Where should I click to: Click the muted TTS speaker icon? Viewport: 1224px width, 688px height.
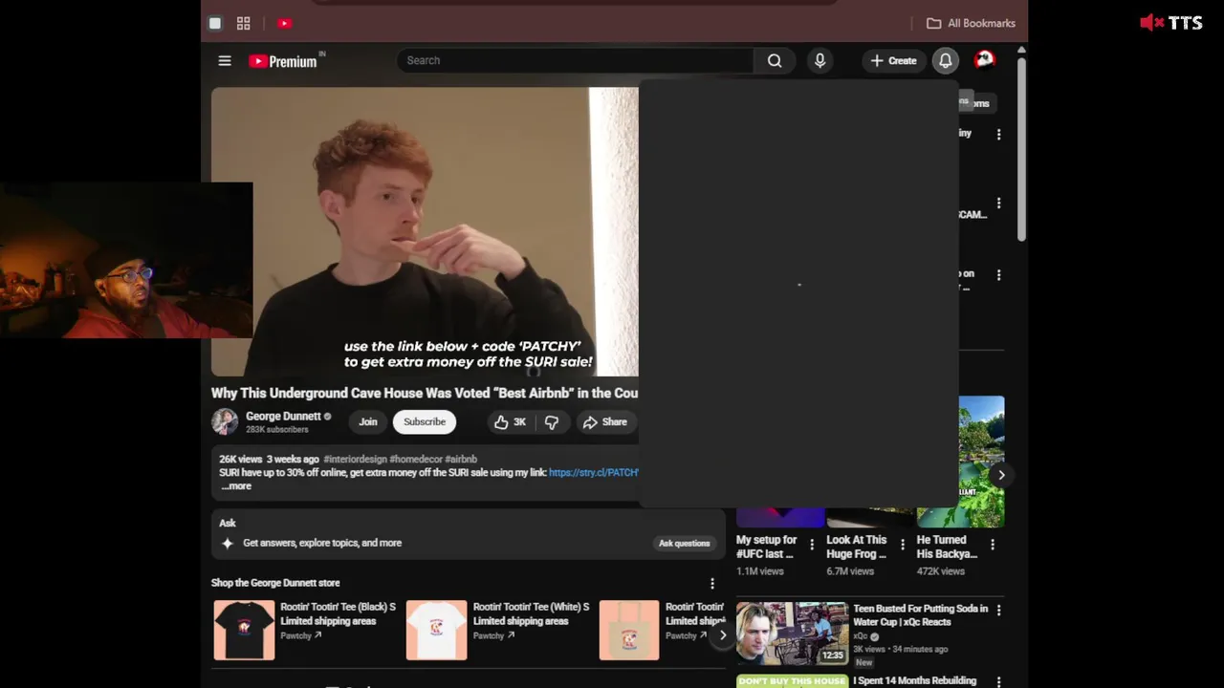point(1151,23)
